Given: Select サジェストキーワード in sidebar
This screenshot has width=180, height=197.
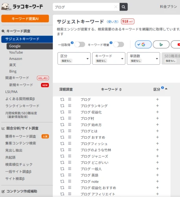Looking at the screenshot, I should [x=27, y=39].
